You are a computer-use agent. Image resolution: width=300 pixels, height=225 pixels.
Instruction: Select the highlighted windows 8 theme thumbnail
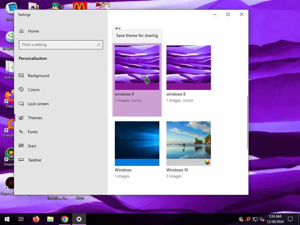[137, 68]
